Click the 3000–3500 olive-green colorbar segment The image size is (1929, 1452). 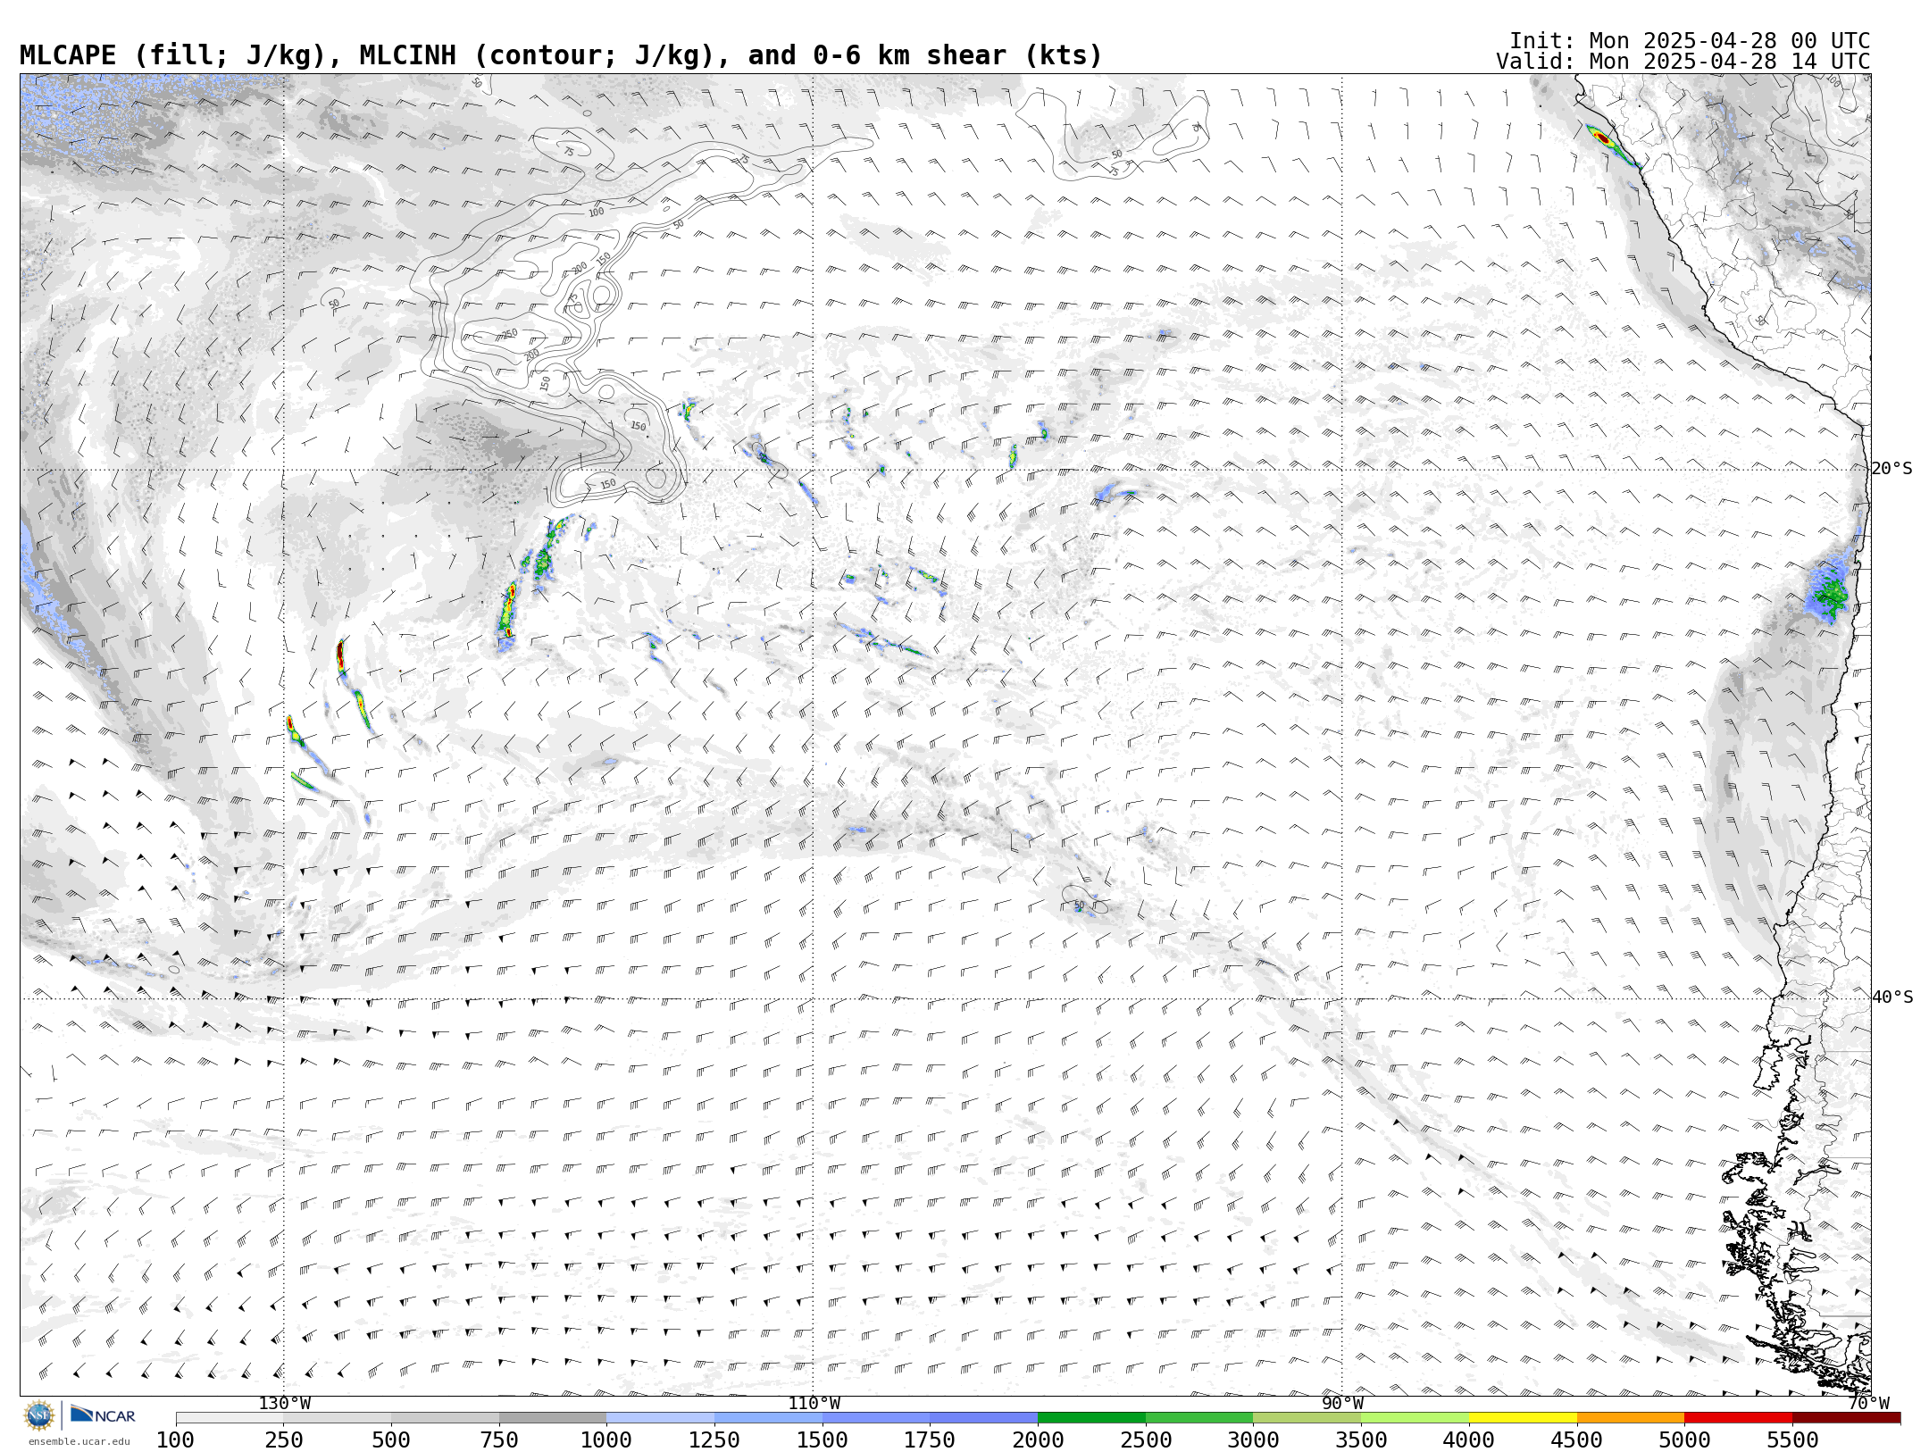(x=1307, y=1418)
